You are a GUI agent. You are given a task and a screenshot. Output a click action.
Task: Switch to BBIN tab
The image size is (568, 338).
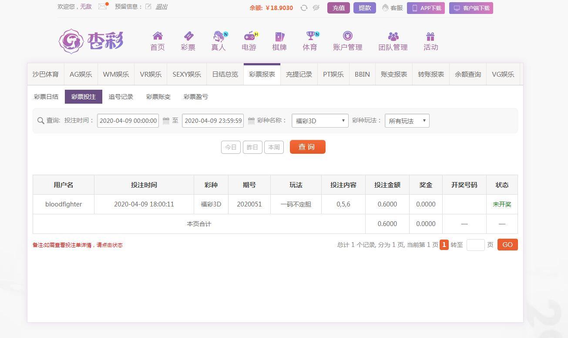click(362, 74)
